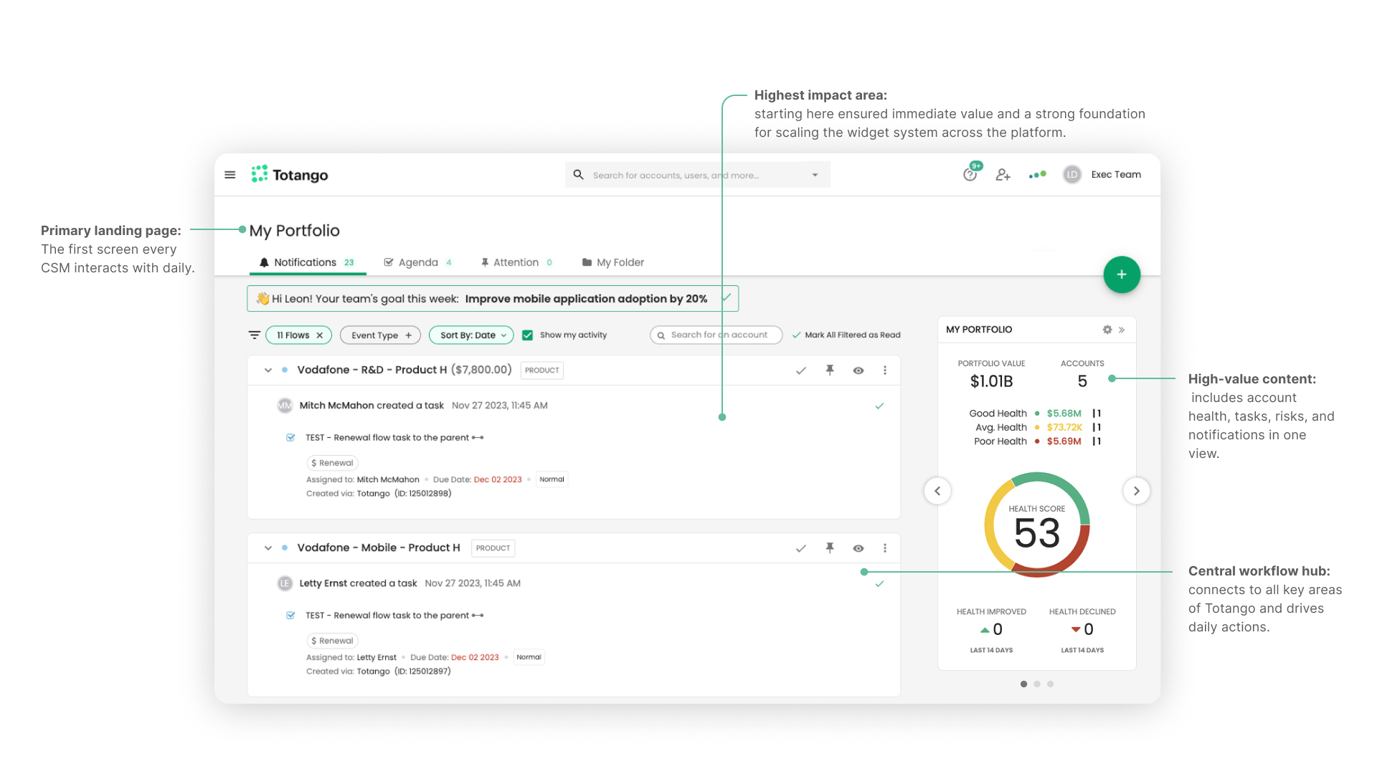The image size is (1377, 774).
Task: Click the PRODUCT badge on Vodafone - R&D
Action: coord(542,371)
